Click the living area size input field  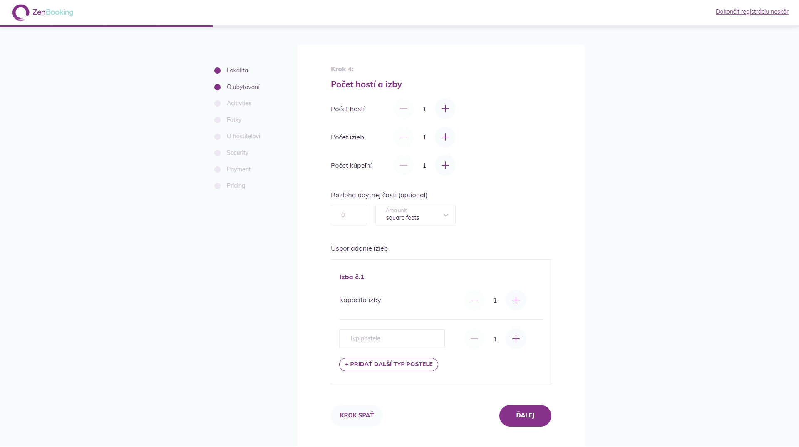[349, 215]
